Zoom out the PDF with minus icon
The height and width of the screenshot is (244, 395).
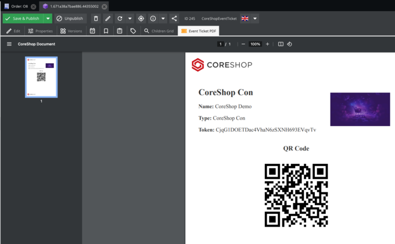tap(243, 44)
